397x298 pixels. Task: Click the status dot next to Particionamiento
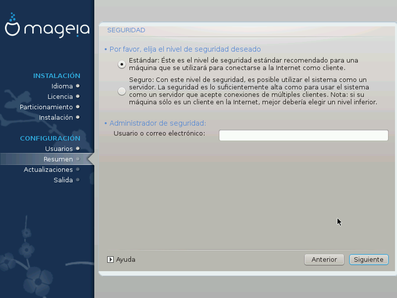point(78,107)
